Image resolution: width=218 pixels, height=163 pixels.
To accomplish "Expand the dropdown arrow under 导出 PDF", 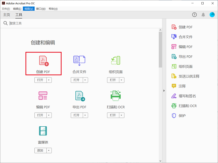I will pos(85,115).
